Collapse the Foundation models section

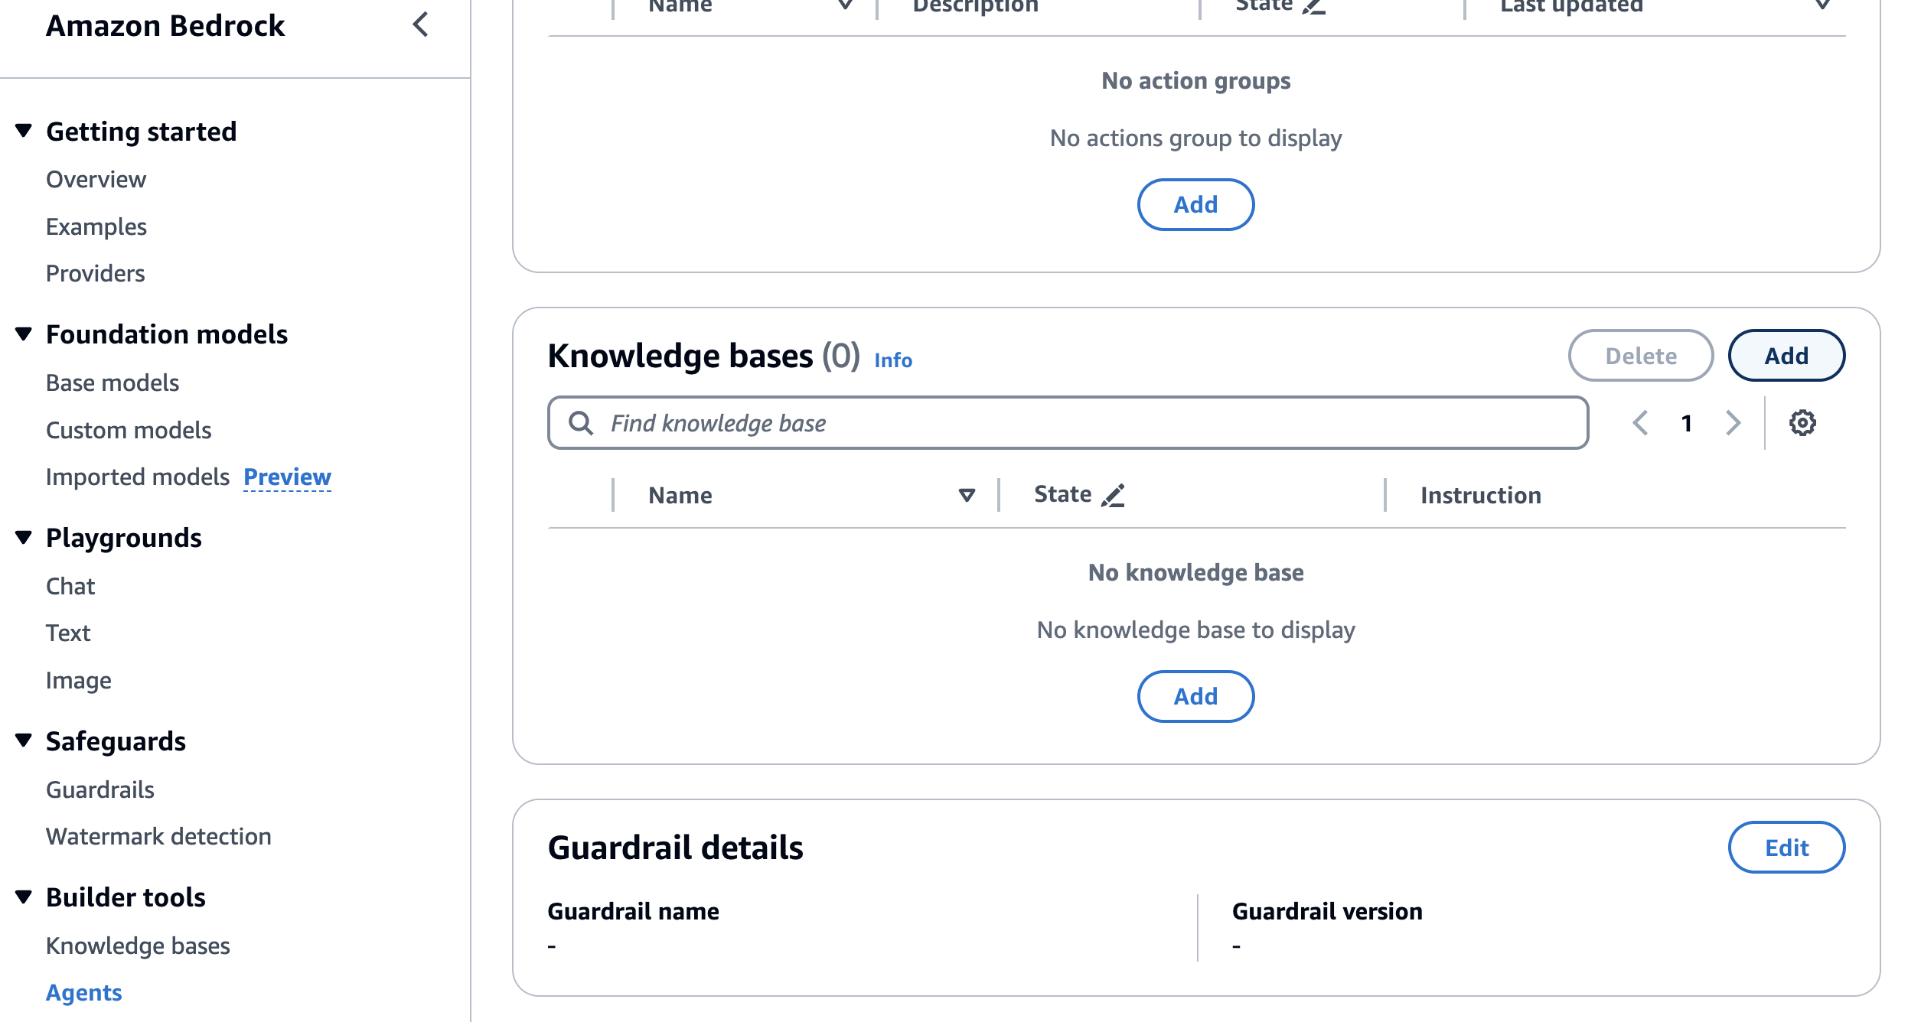(x=24, y=334)
